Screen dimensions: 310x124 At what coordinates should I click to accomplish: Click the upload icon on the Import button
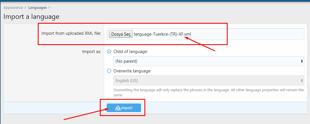pyautogui.click(x=118, y=108)
